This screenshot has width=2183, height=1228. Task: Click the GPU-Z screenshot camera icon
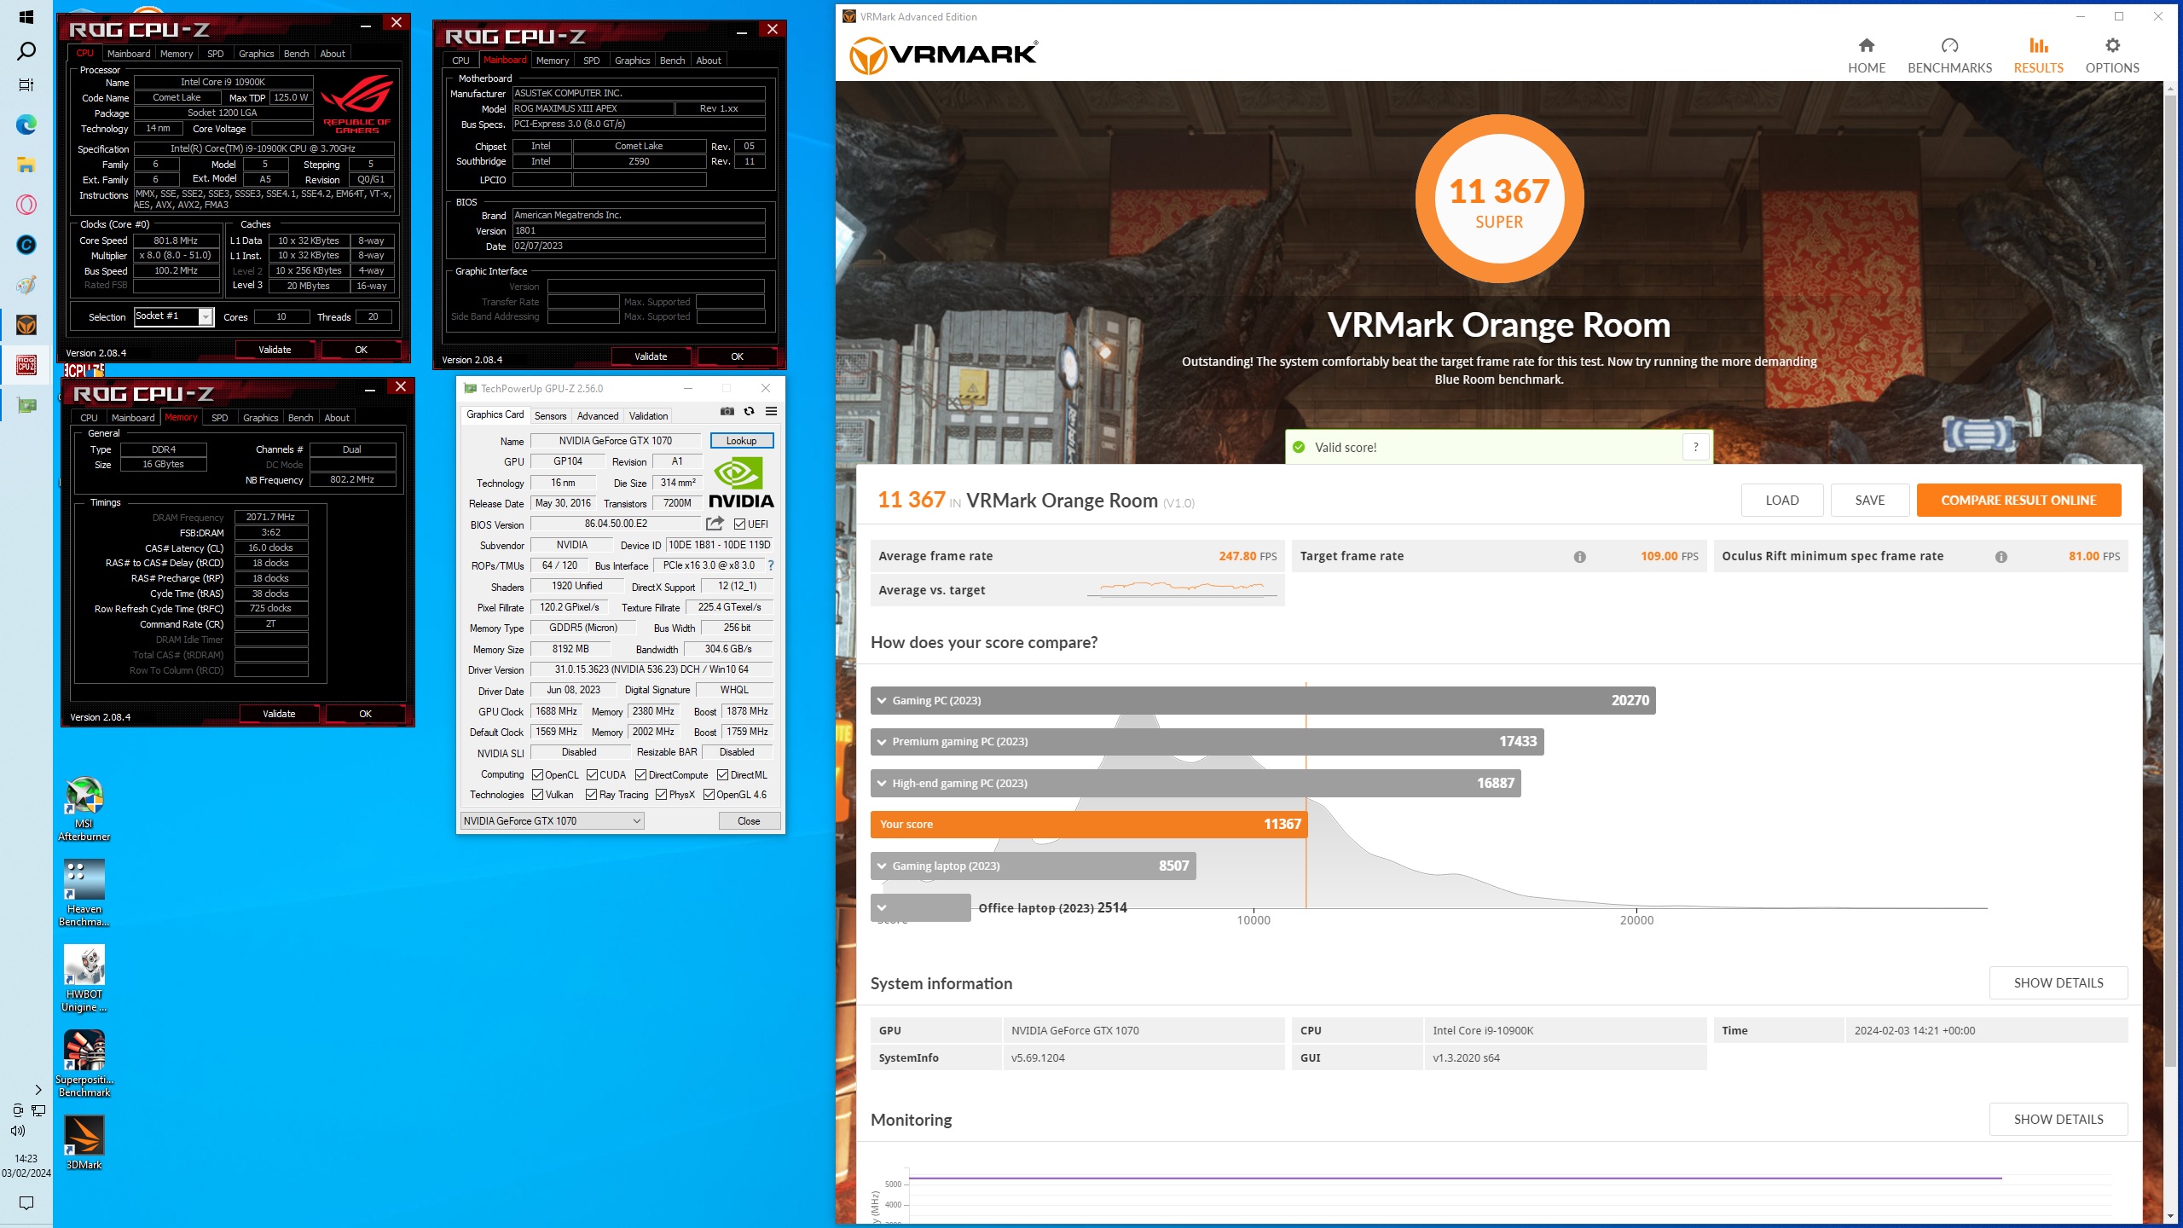[x=727, y=411]
